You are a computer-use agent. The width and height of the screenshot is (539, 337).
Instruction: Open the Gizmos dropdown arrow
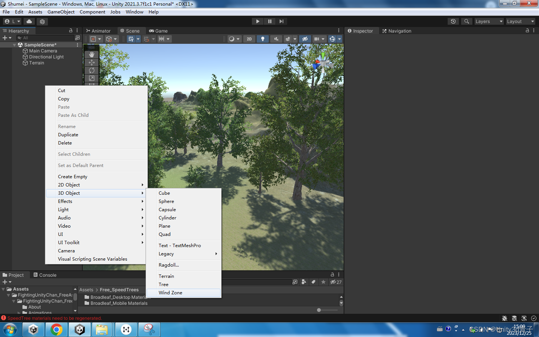[x=339, y=39]
